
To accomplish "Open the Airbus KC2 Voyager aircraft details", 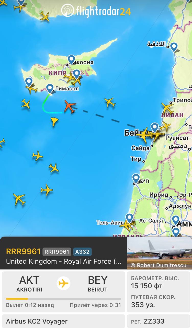I will coord(63,321).
